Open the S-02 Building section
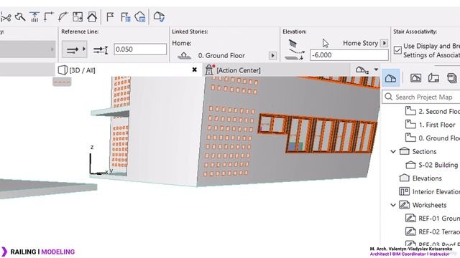460x258 pixels. (x=432, y=165)
